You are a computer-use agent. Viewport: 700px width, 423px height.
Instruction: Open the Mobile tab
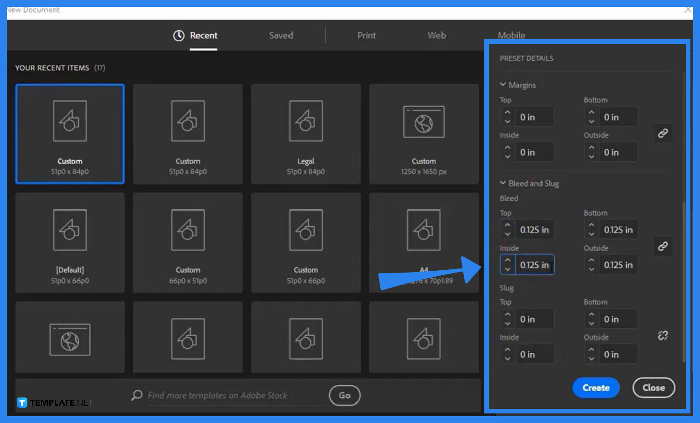[x=511, y=35]
